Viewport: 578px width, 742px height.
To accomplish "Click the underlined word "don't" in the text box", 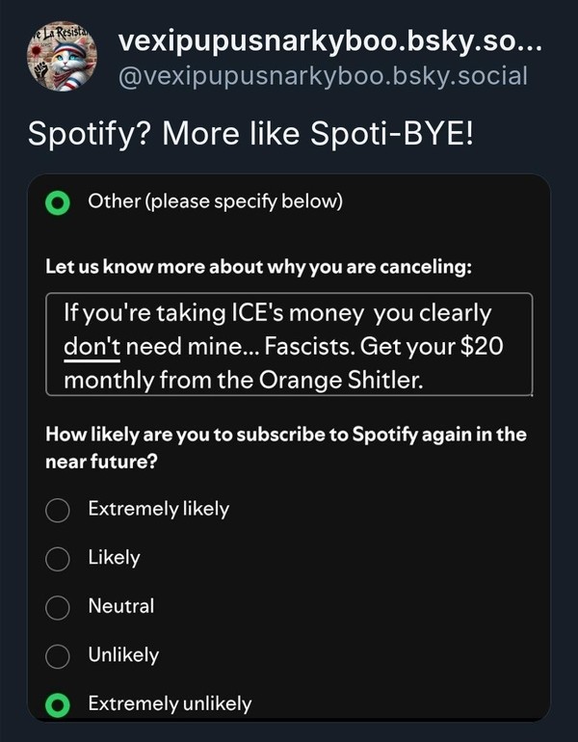I will pyautogui.click(x=91, y=346).
